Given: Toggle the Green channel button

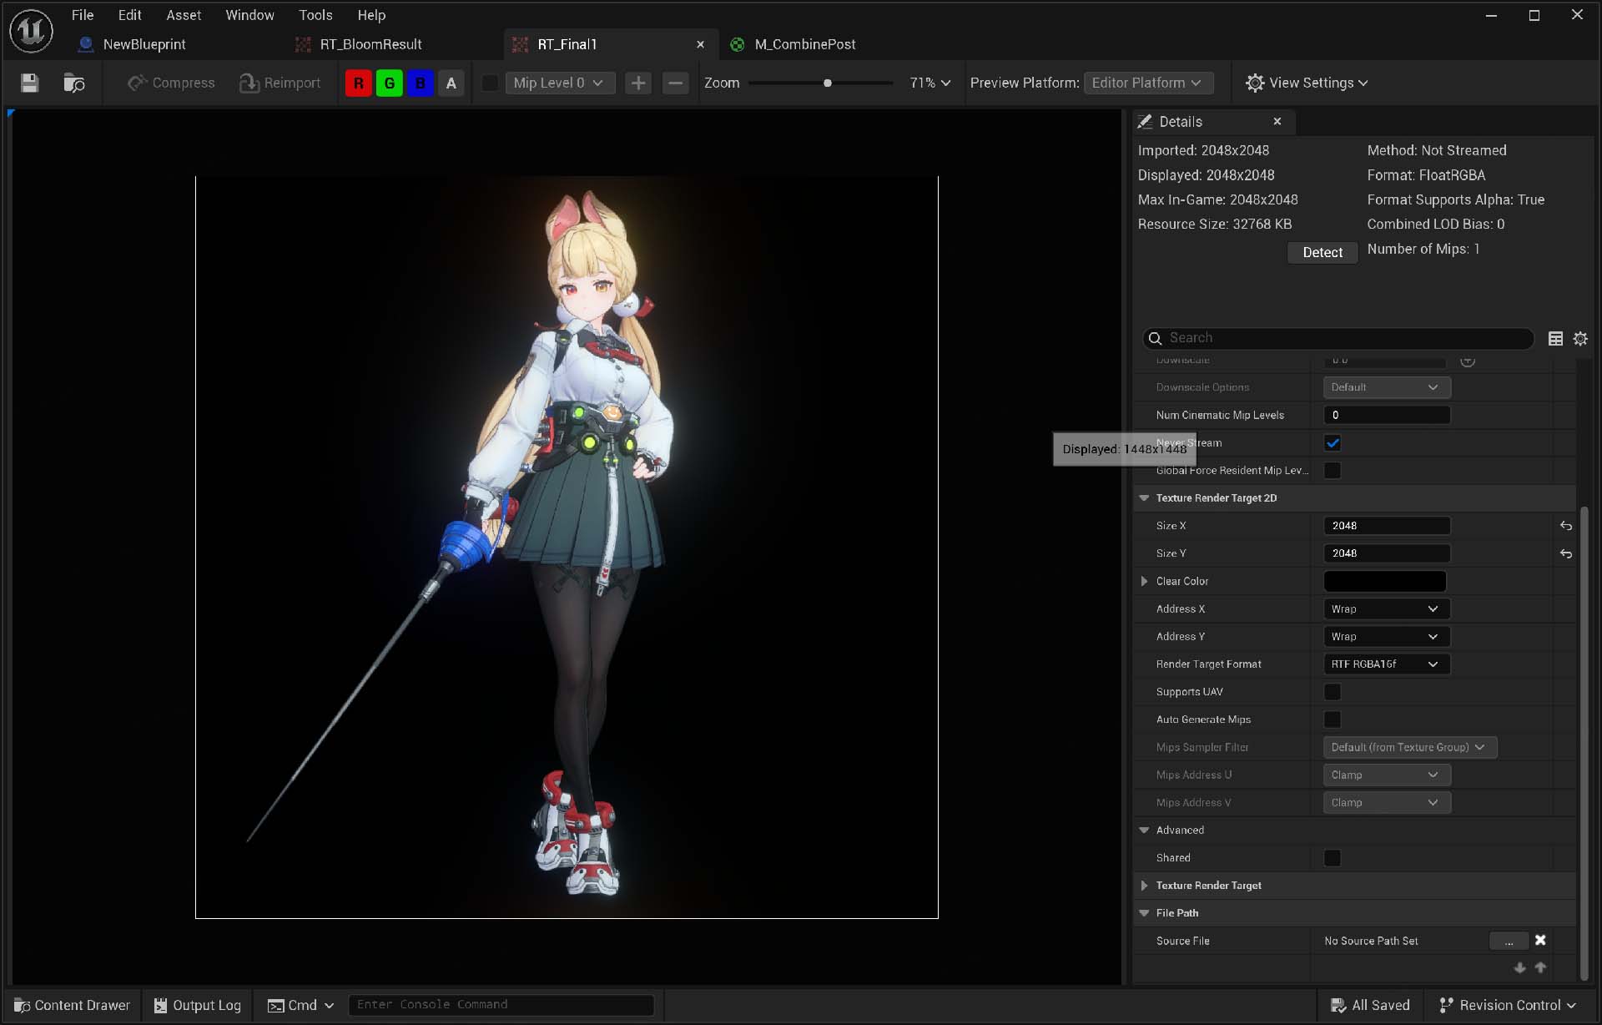Looking at the screenshot, I should [389, 83].
